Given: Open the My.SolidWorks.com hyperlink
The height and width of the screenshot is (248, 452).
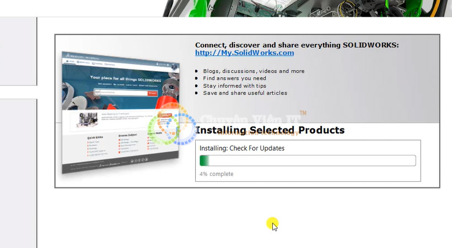Looking at the screenshot, I should [244, 53].
